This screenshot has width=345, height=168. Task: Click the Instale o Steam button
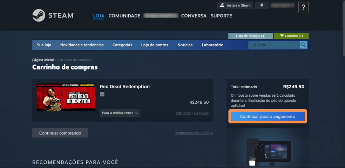click(x=235, y=5)
